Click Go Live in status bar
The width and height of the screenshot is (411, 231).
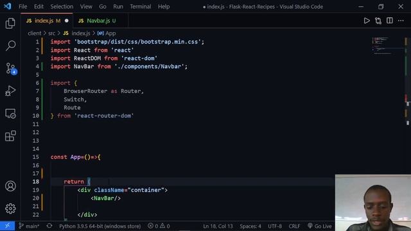point(320,226)
